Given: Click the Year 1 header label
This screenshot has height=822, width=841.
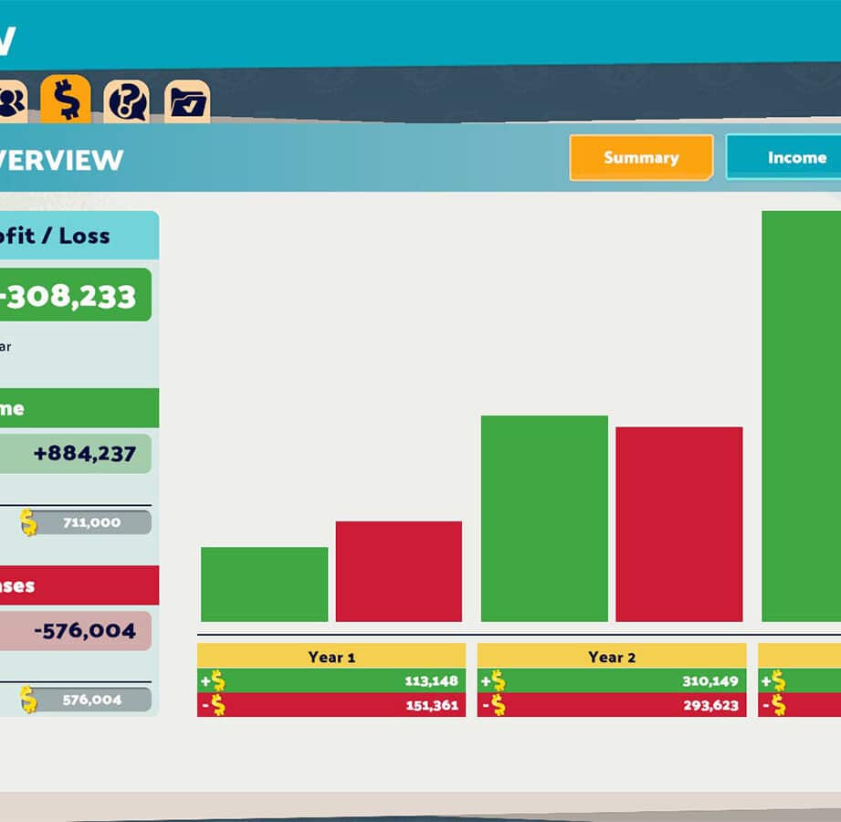Looking at the screenshot, I should click(331, 657).
